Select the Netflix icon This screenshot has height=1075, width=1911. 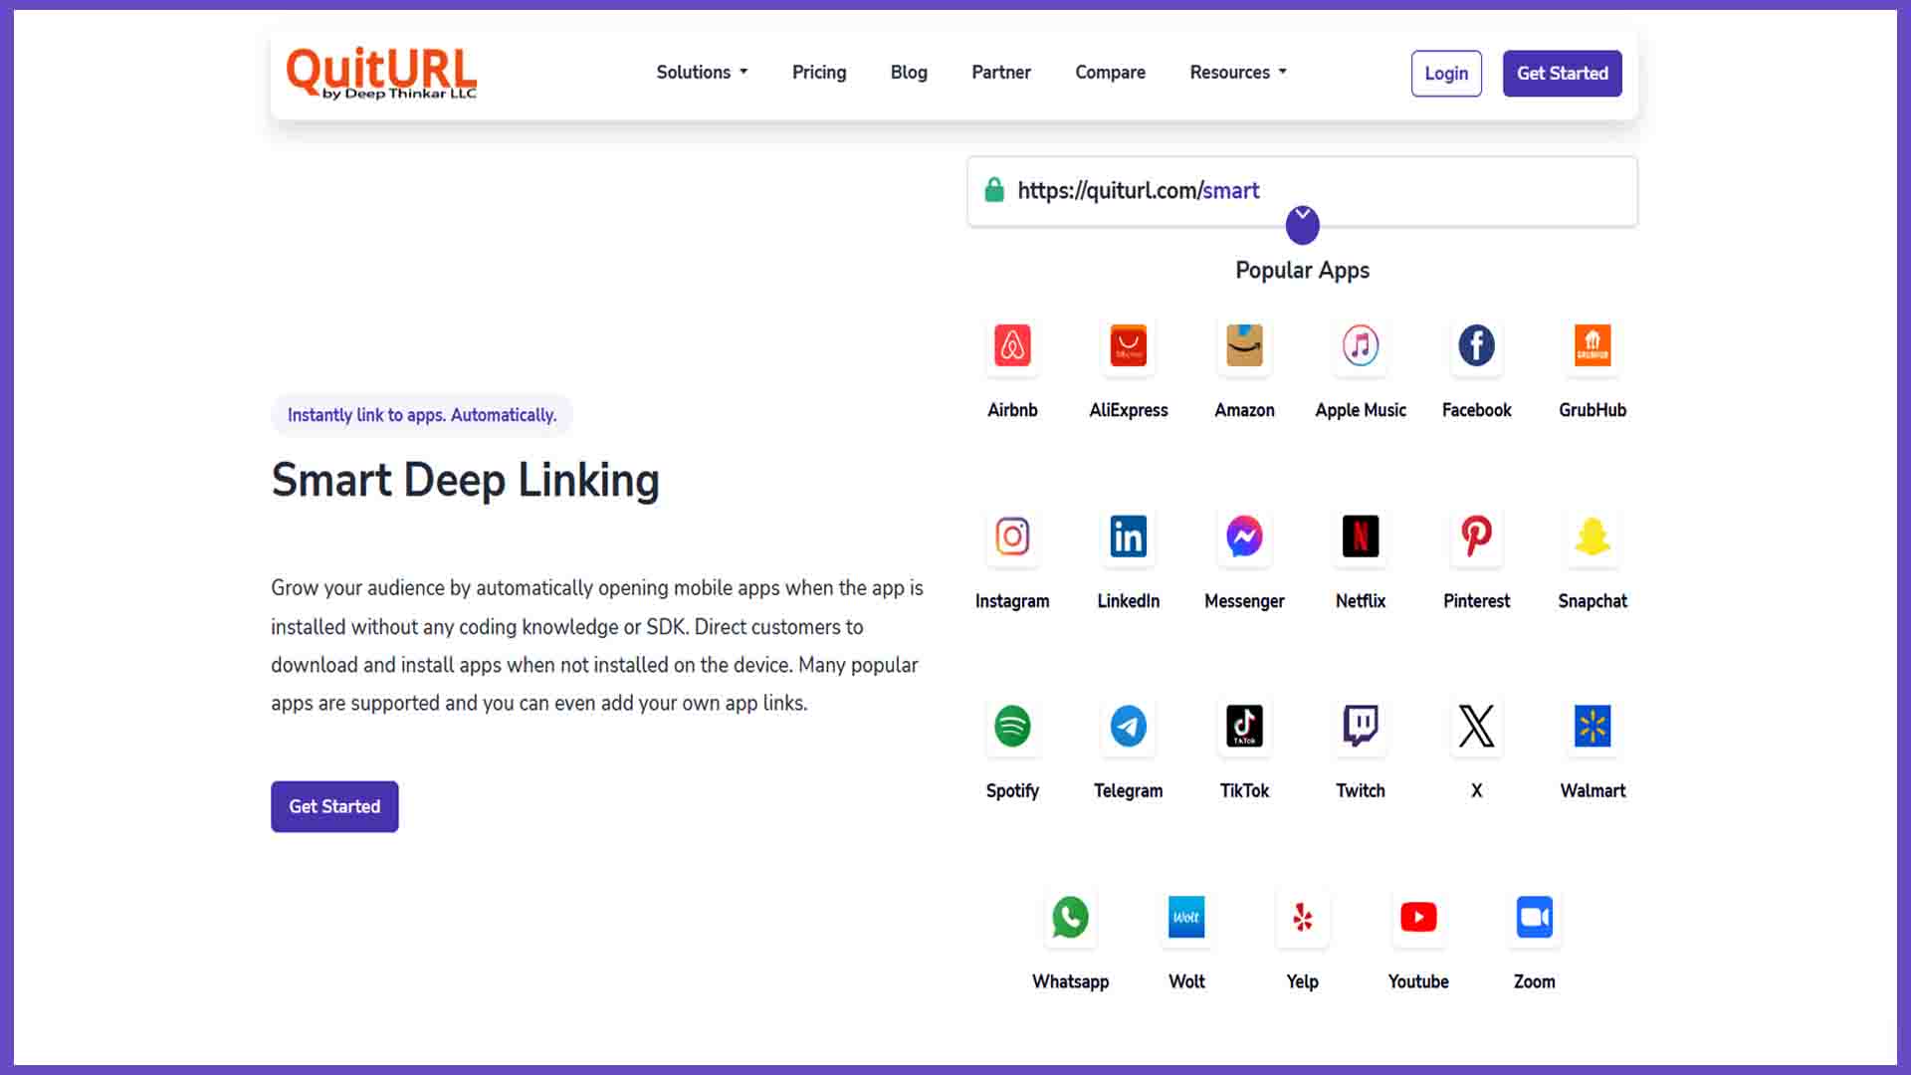tap(1360, 537)
